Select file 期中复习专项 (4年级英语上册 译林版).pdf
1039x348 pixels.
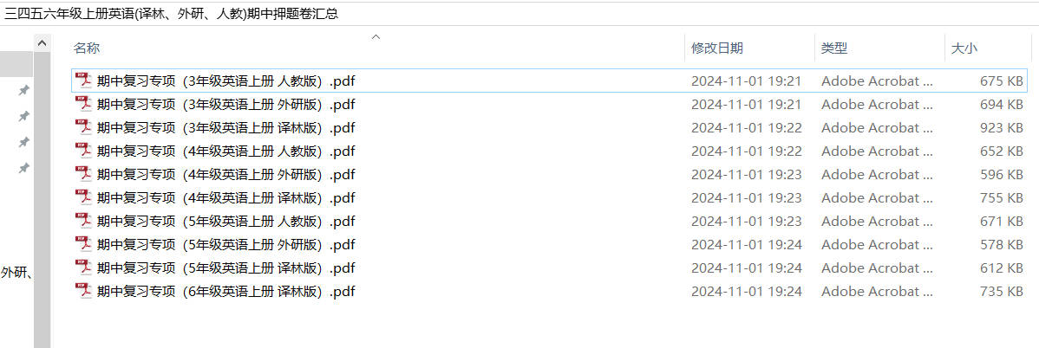(225, 198)
